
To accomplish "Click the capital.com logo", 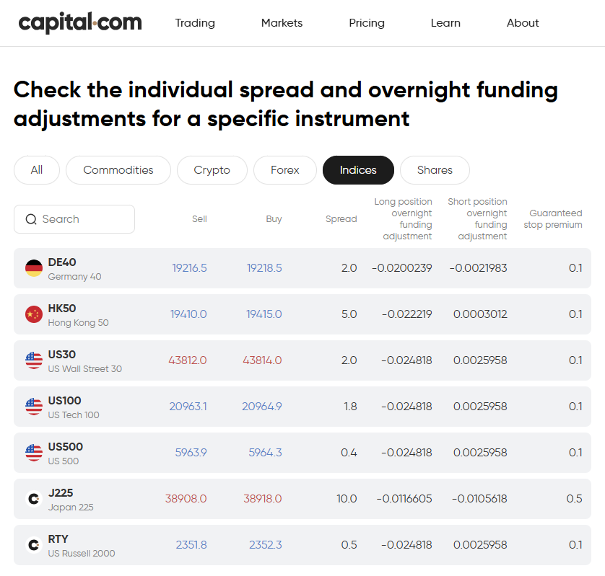I will pyautogui.click(x=80, y=22).
